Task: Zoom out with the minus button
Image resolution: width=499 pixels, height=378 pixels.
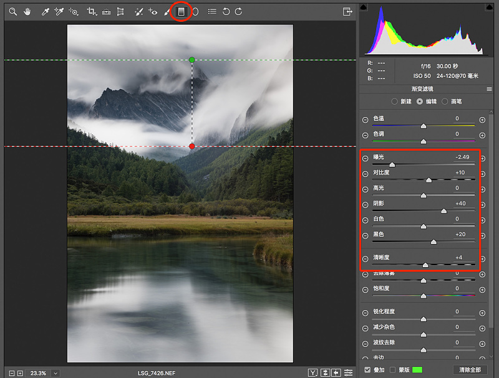Action: click(12, 373)
